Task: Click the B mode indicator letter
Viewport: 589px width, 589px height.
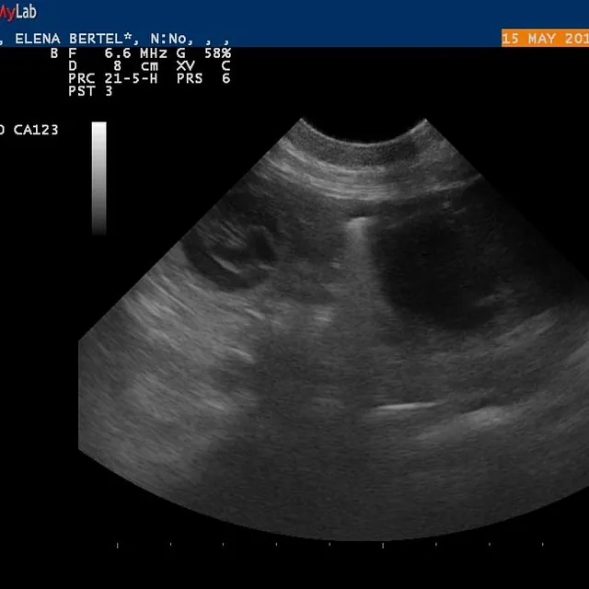Action: [53, 53]
